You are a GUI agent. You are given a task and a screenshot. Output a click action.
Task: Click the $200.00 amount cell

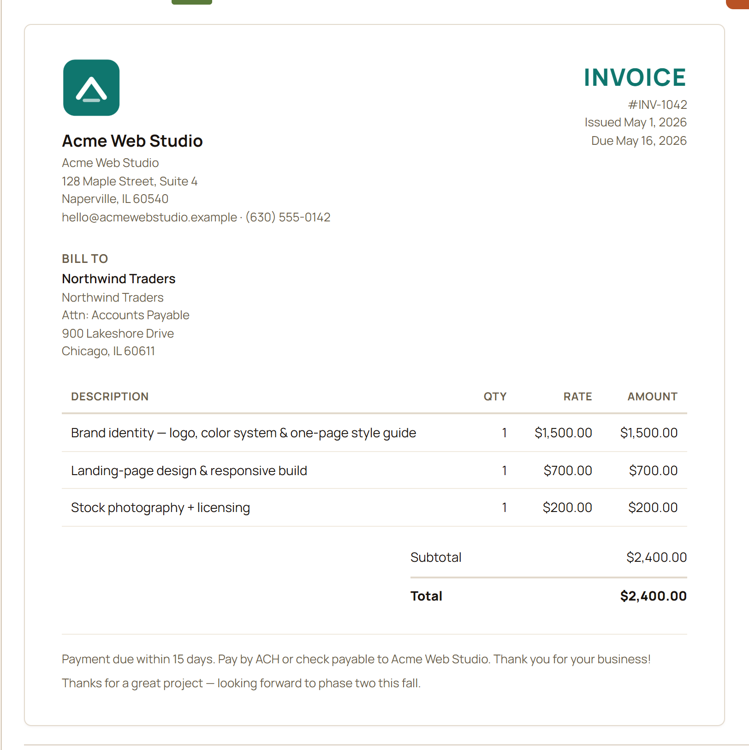coord(653,507)
